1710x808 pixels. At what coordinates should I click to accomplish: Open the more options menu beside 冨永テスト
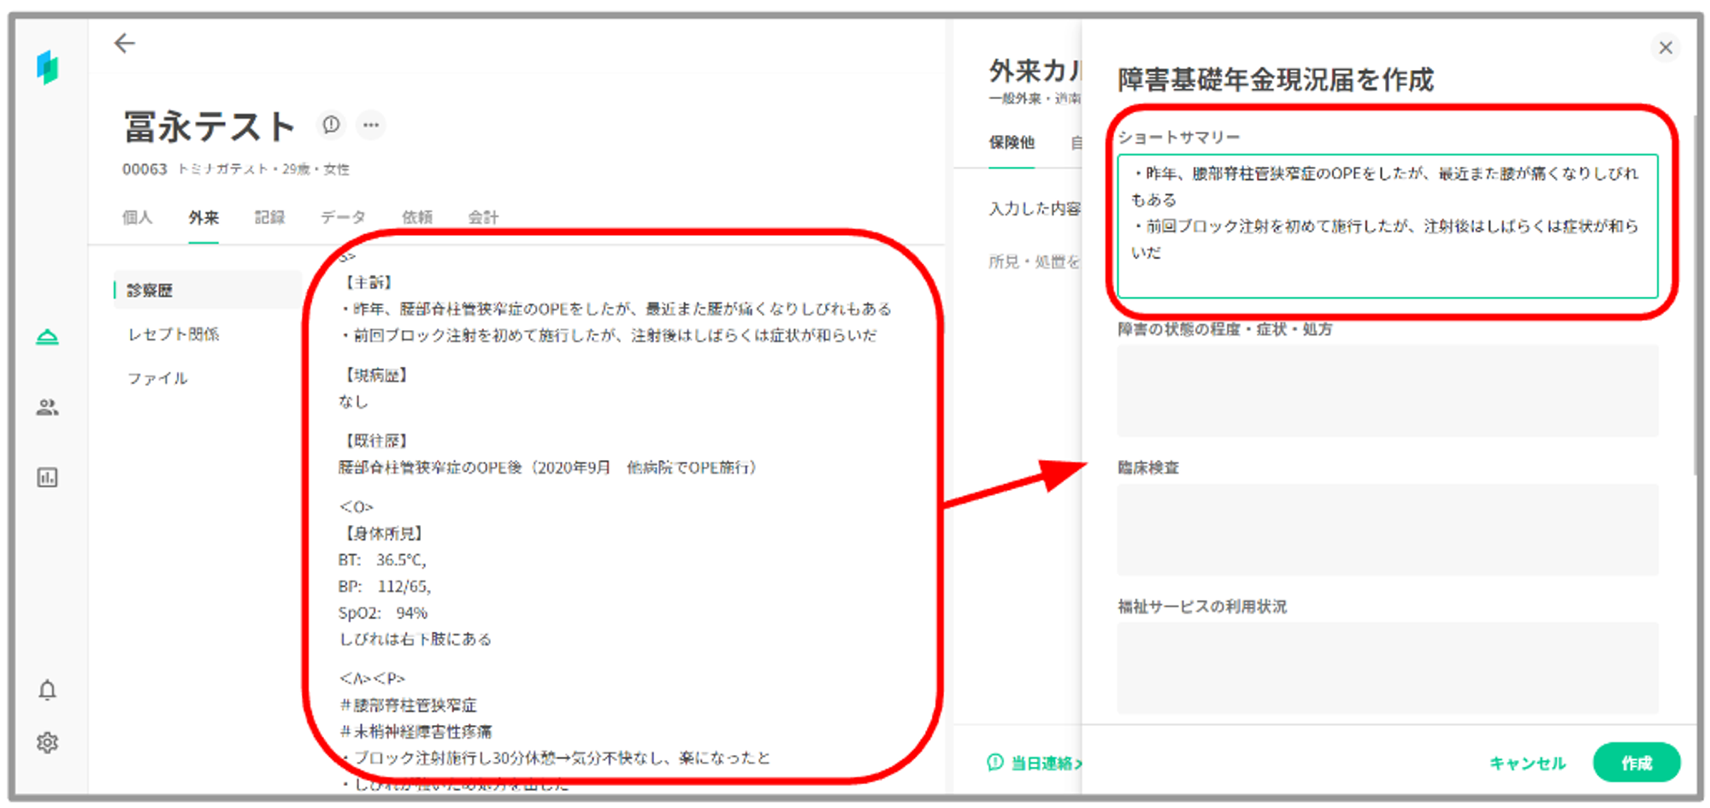[370, 125]
